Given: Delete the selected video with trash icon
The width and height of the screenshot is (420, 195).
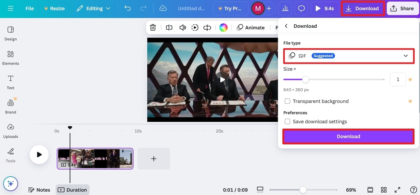Looking at the screenshot, I should click(153, 28).
